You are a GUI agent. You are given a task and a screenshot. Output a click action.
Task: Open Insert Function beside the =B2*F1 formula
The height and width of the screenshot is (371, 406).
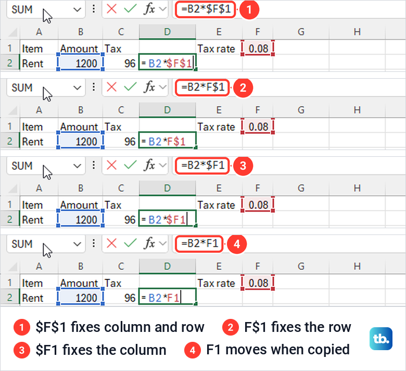[x=149, y=243]
